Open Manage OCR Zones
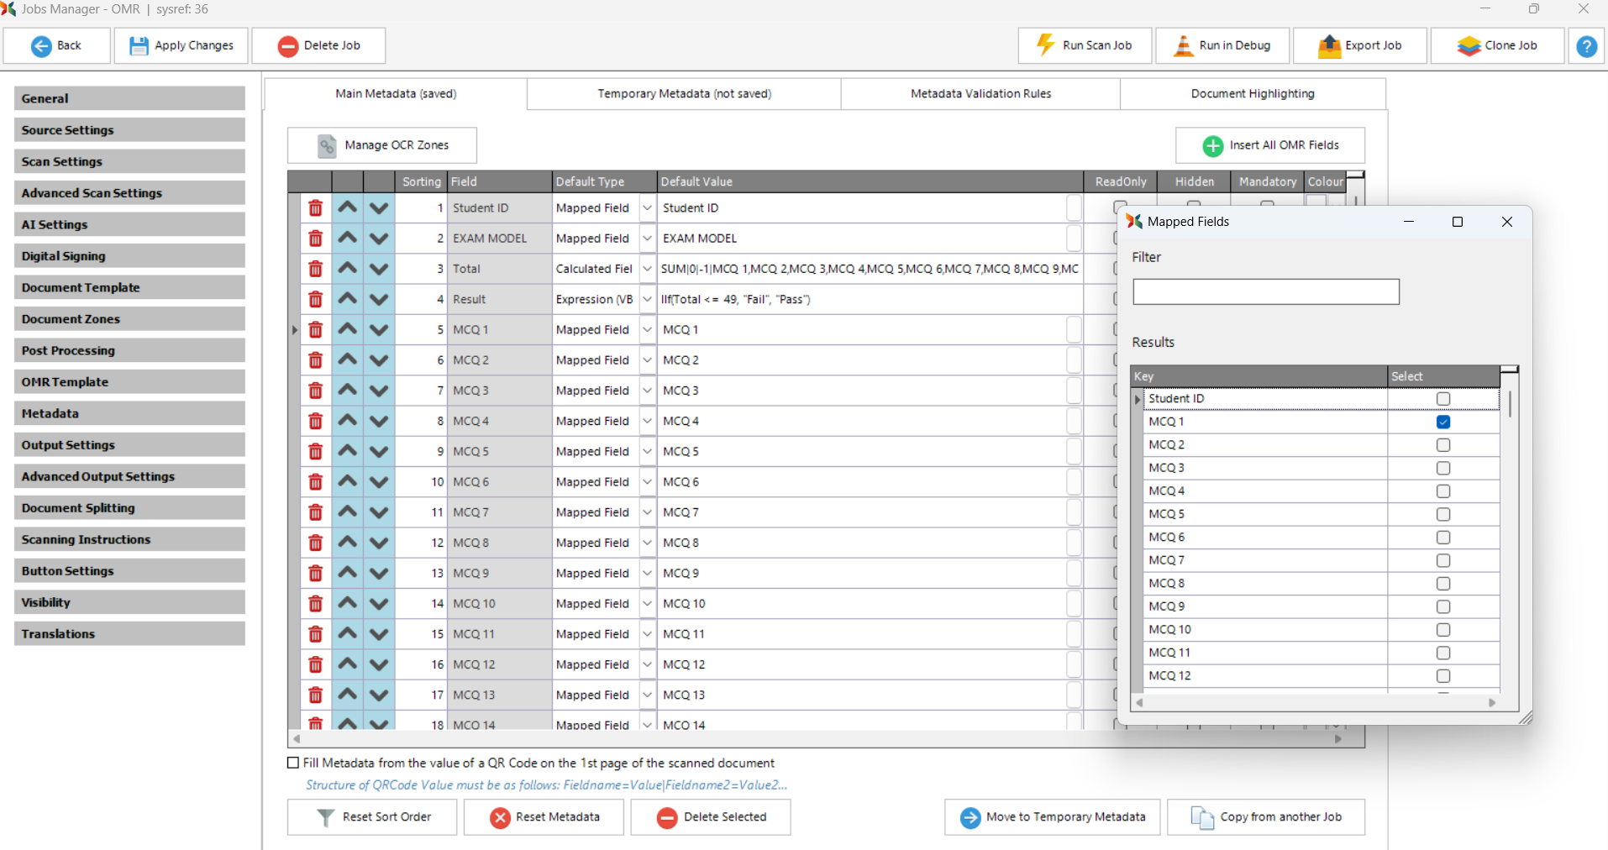The image size is (1608, 850). pyautogui.click(x=382, y=145)
